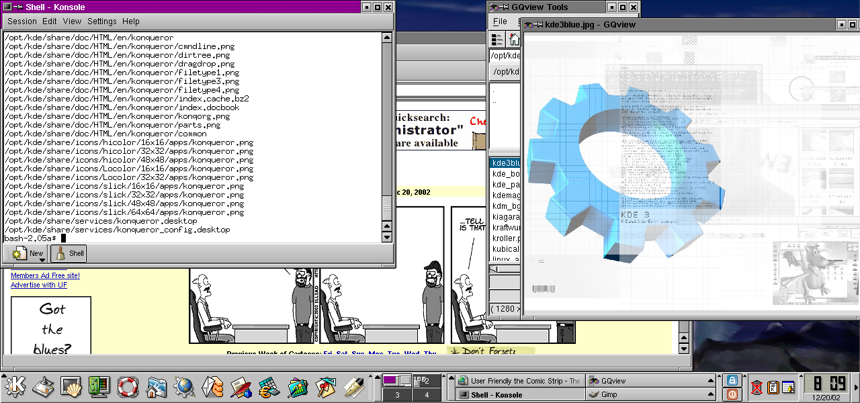The width and height of the screenshot is (860, 403).
Task: Select the kubical file in the GQview list
Action: (506, 249)
